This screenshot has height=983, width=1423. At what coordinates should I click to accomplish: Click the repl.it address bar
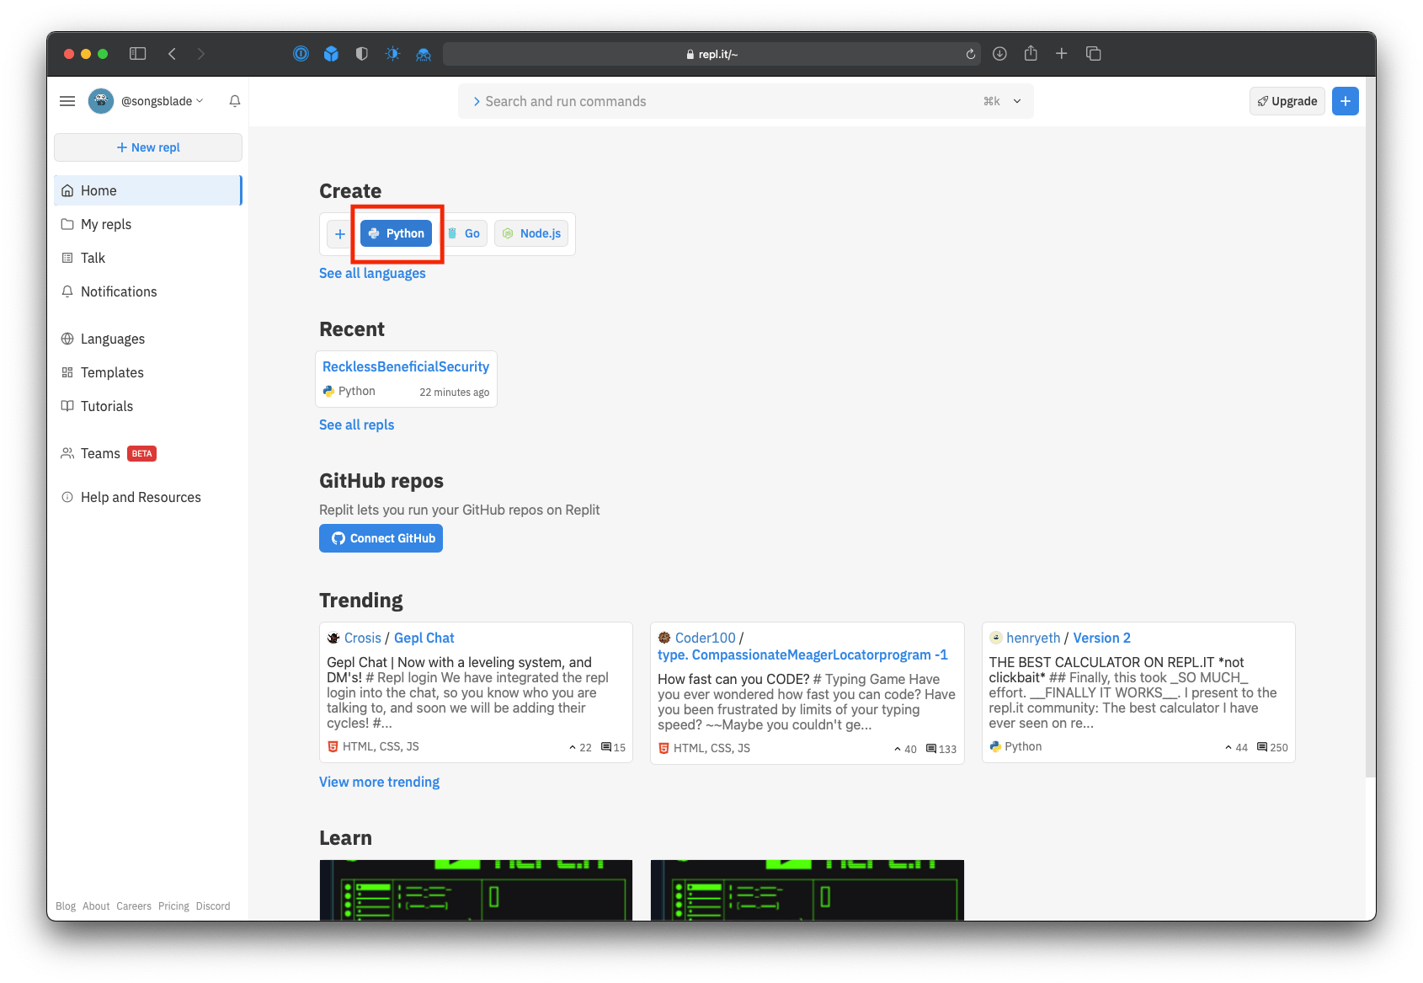click(712, 54)
